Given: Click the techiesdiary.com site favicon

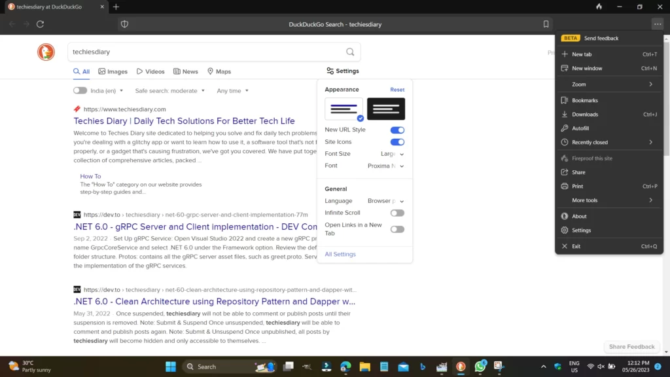Looking at the screenshot, I should pos(77,109).
